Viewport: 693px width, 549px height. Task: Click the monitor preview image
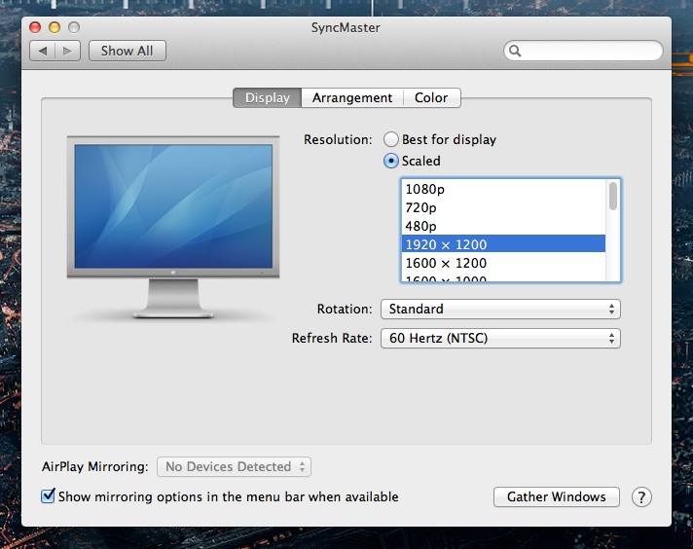(173, 227)
